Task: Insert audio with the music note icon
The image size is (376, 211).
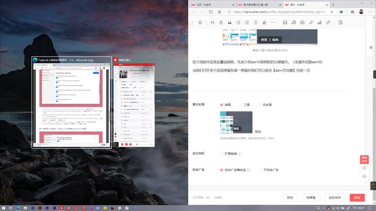Action: (294, 22)
